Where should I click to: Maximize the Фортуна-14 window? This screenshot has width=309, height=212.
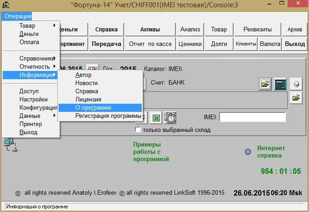tap(282, 3)
